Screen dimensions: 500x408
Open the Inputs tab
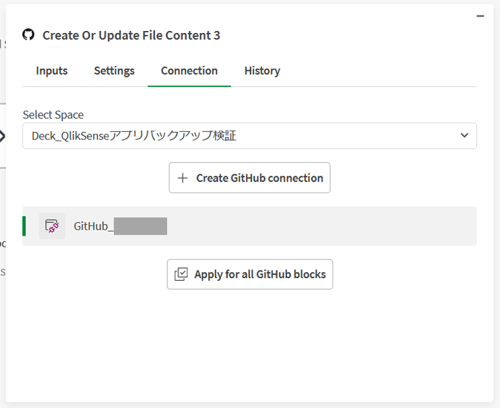click(52, 71)
